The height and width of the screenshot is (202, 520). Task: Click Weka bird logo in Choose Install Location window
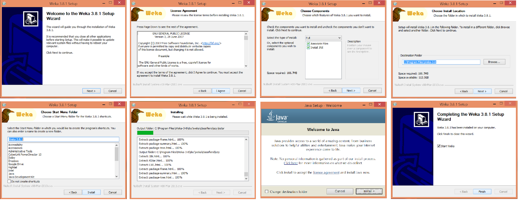[399, 14]
